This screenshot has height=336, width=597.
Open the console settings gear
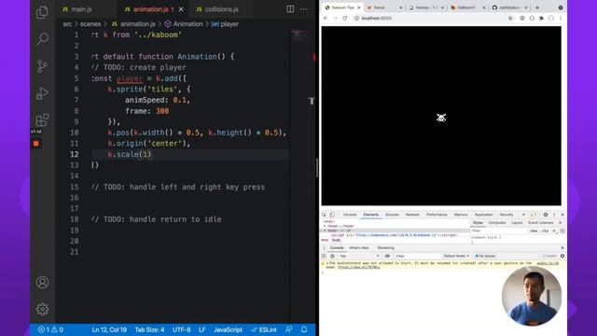point(562,256)
